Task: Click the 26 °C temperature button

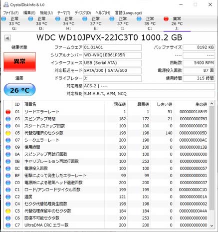Action: 19,90
